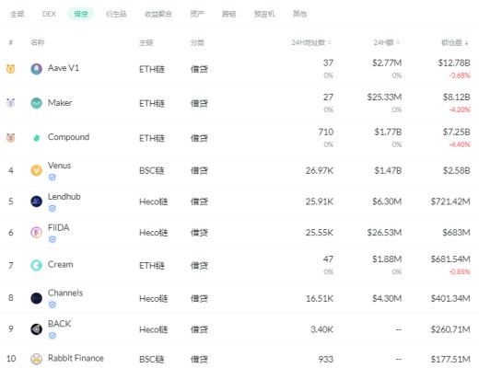
Task: Open the 跨链 tab
Action: click(228, 14)
